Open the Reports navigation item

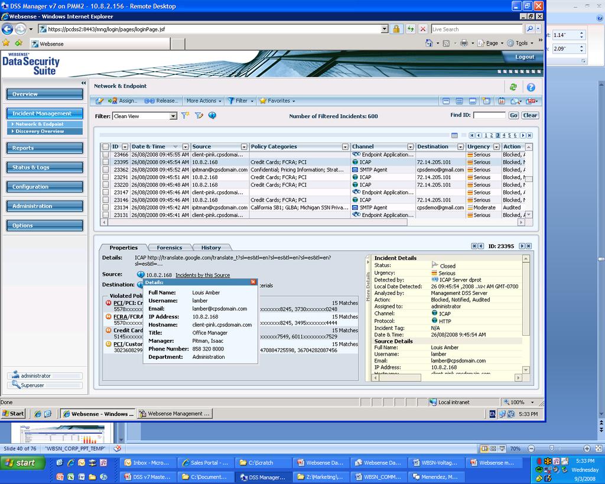(45, 148)
